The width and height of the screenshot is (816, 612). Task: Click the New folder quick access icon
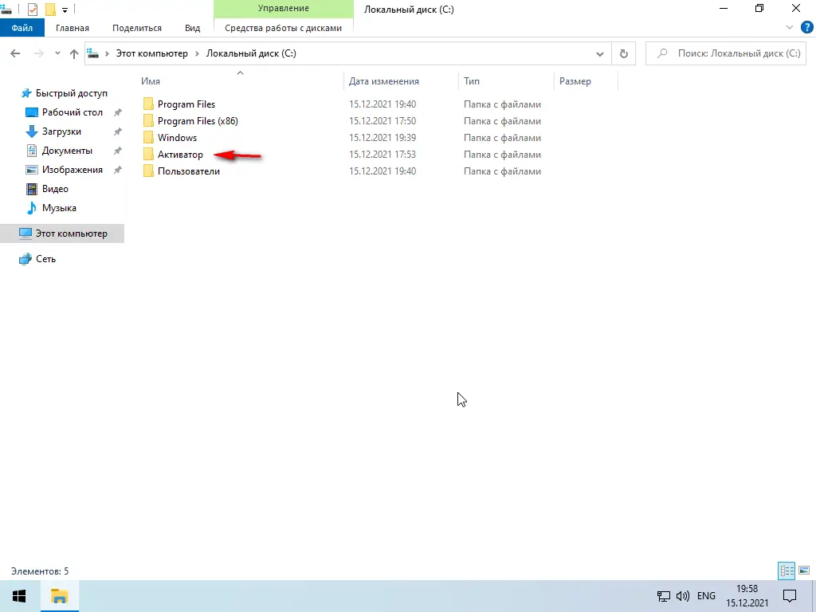click(50, 9)
